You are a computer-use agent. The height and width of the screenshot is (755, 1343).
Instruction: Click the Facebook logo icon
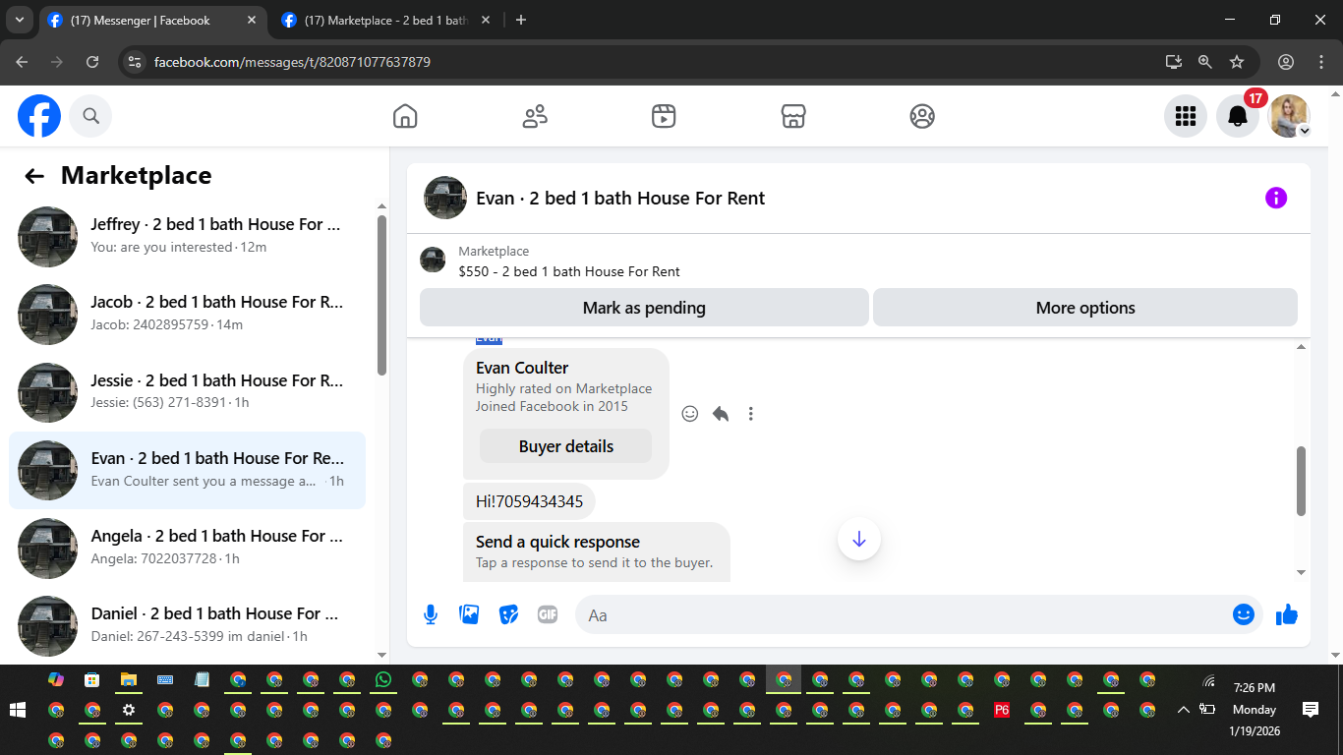point(39,116)
